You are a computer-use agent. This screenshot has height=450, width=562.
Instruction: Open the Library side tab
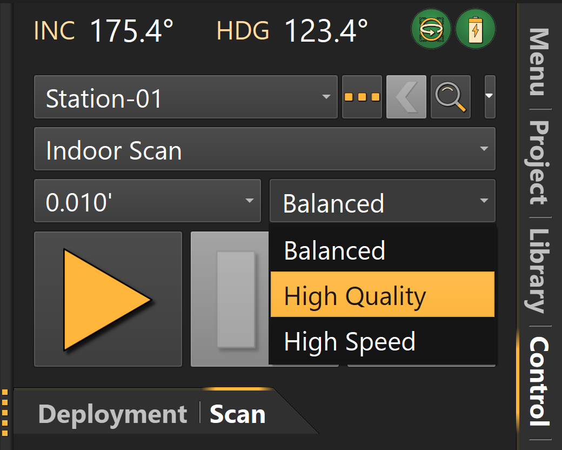(x=538, y=270)
